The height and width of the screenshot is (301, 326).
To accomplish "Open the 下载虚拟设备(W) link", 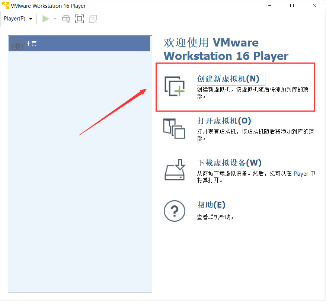I will [x=229, y=163].
